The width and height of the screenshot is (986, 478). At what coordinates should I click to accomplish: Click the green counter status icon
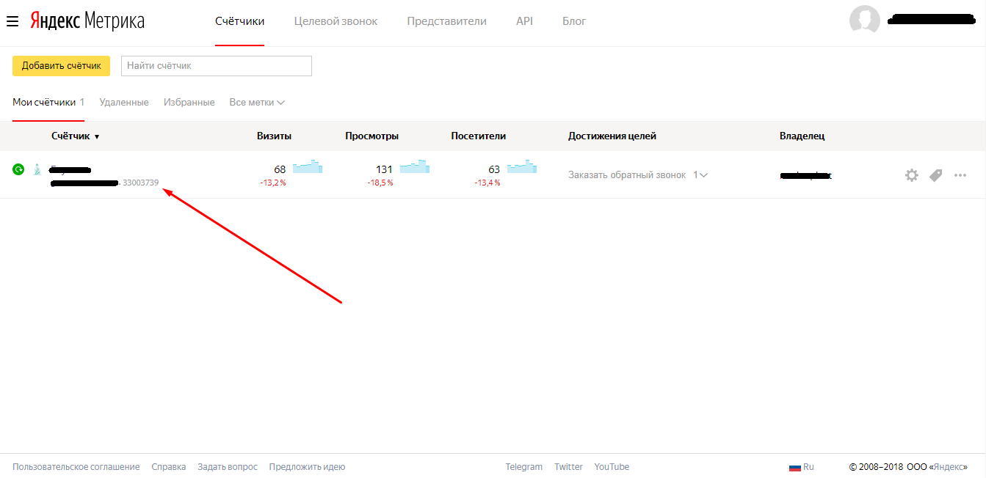point(18,169)
